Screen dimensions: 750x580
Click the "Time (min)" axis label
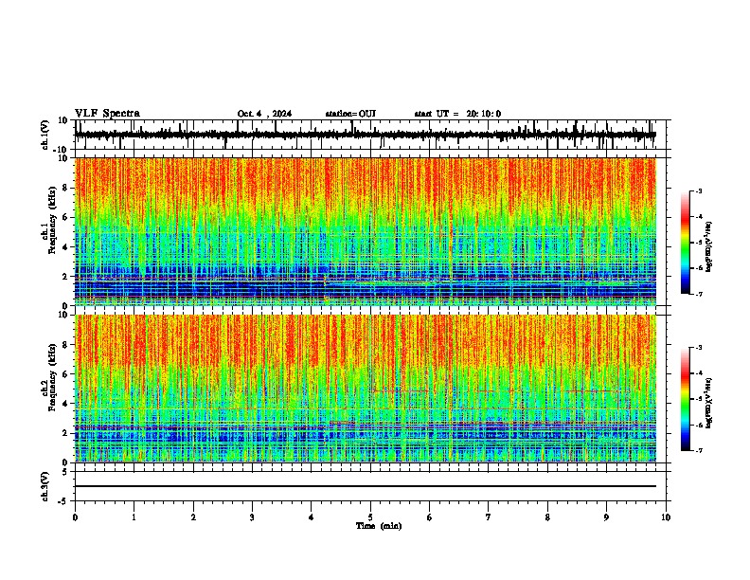pyautogui.click(x=379, y=526)
